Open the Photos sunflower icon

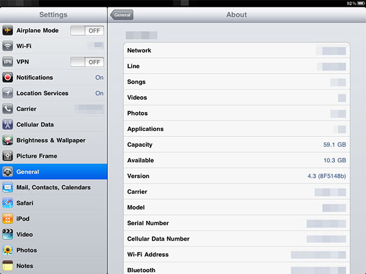click(7, 250)
